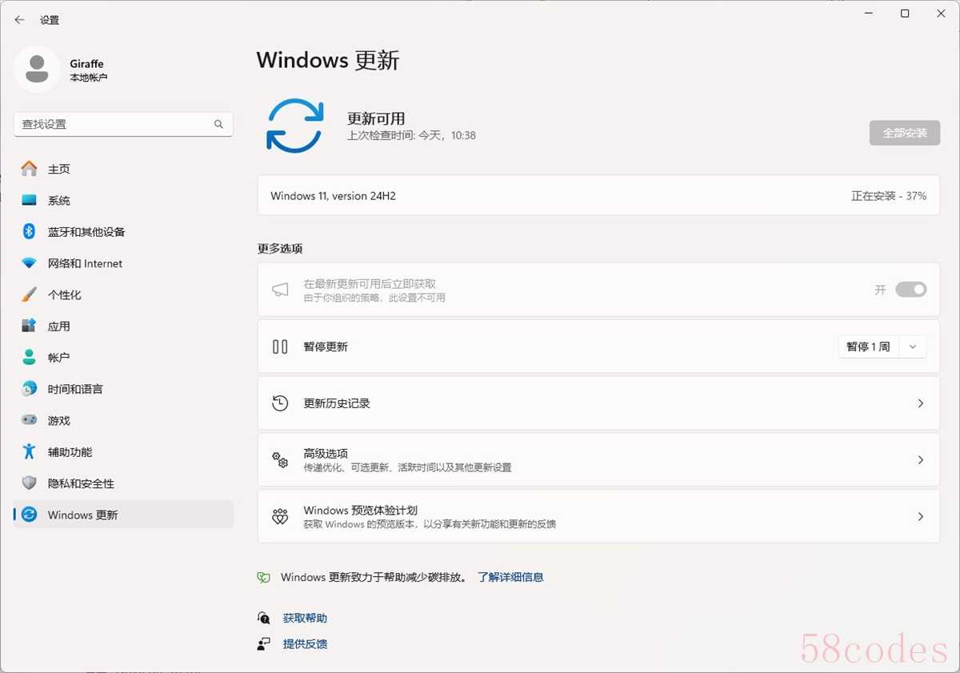Screen dimensions: 960x673
Task: Click the pause icon beside 暂停更新
Action: [x=280, y=347]
